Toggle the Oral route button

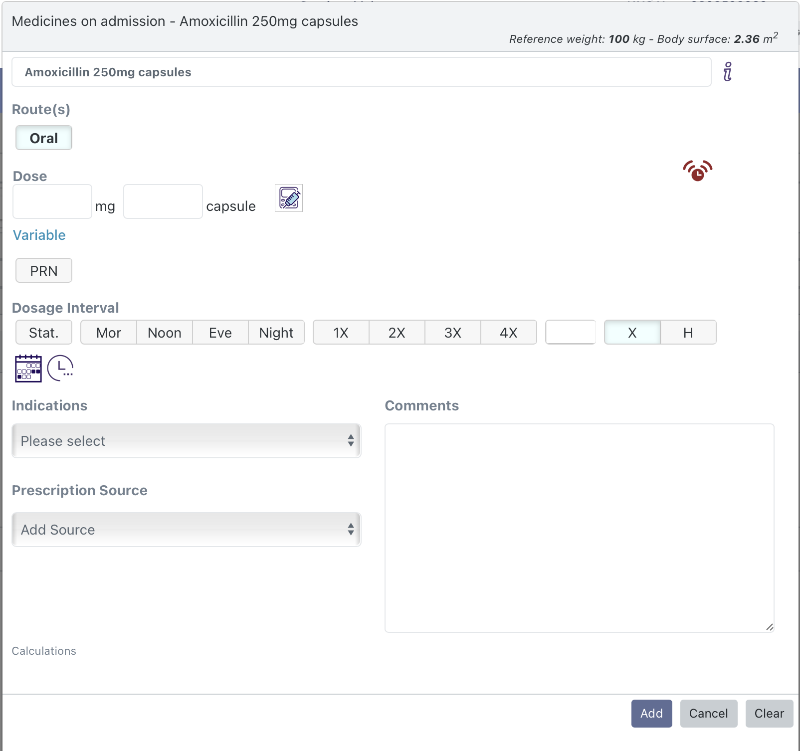(x=44, y=138)
